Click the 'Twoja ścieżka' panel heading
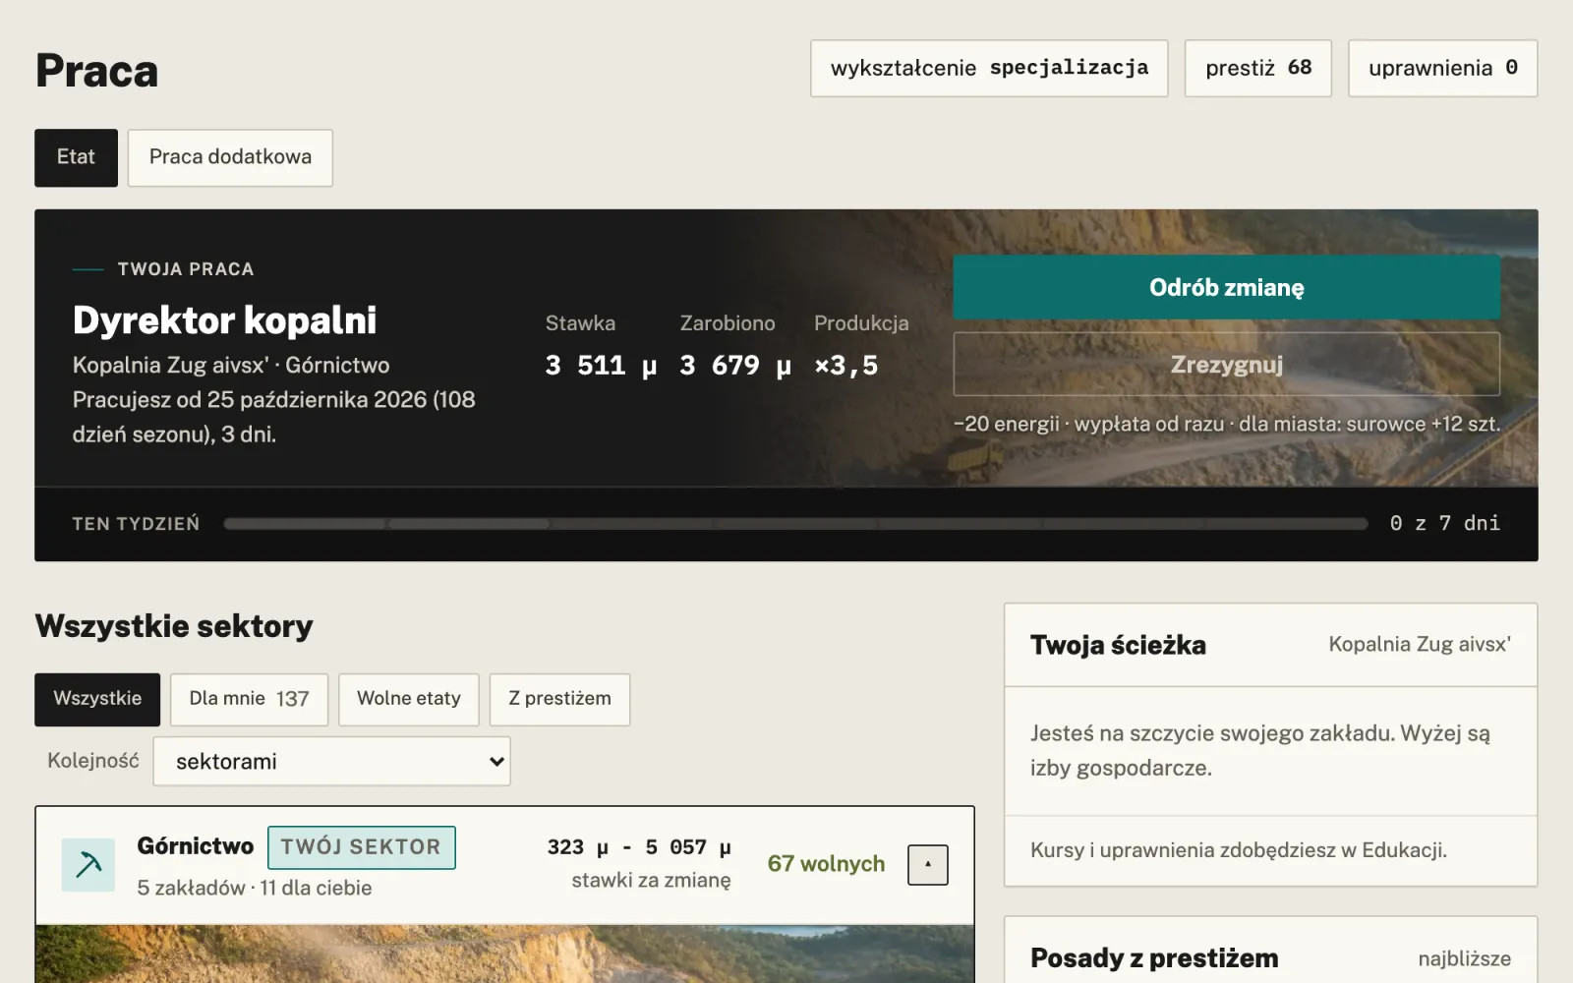Screen dimensions: 1573x983 point(1118,646)
